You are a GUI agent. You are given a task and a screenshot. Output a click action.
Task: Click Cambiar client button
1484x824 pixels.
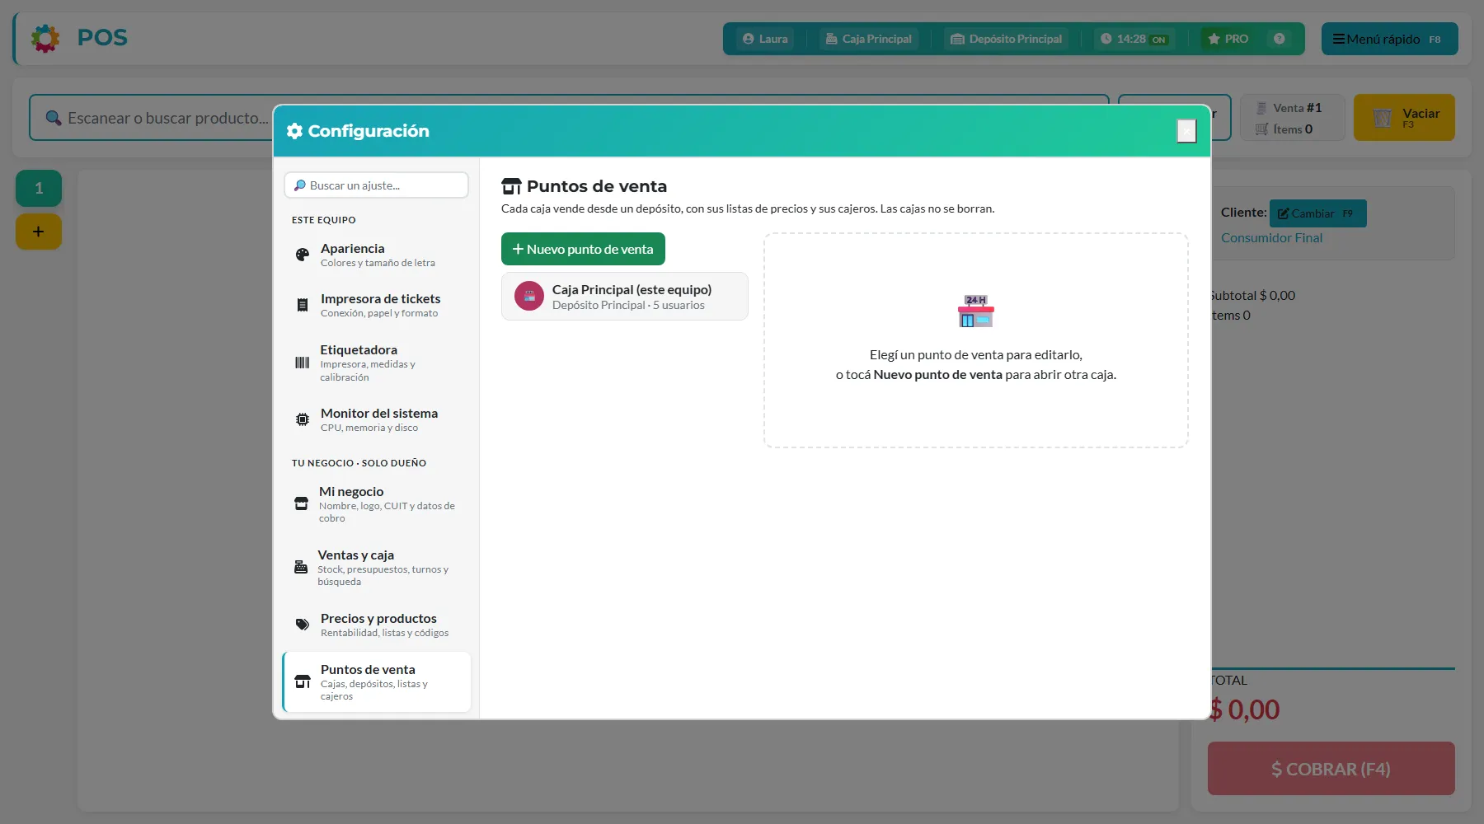(x=1318, y=213)
